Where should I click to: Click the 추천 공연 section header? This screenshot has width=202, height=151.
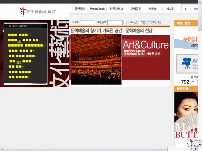pos(186,23)
